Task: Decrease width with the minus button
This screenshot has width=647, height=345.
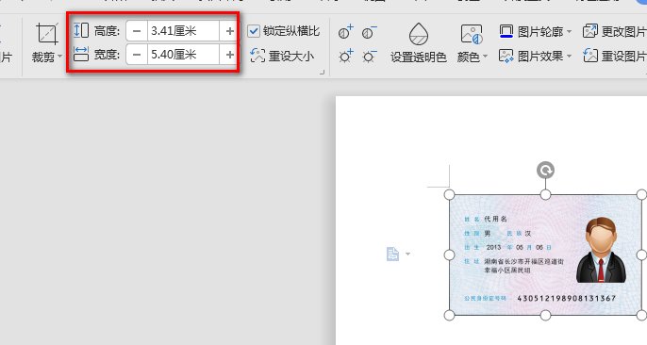Action: [x=137, y=55]
